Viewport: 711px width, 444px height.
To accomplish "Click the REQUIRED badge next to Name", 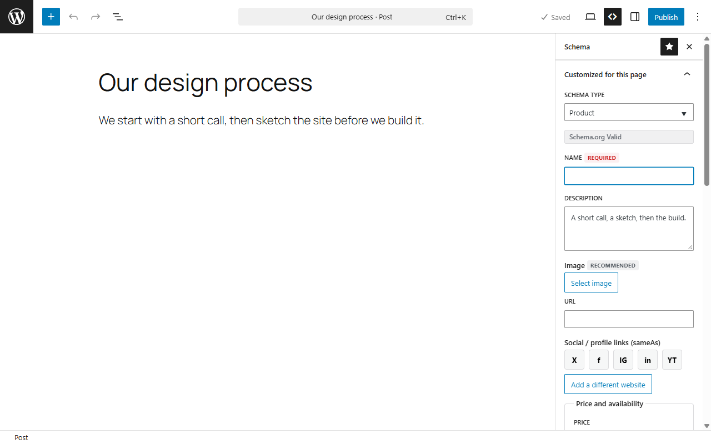I will point(602,158).
